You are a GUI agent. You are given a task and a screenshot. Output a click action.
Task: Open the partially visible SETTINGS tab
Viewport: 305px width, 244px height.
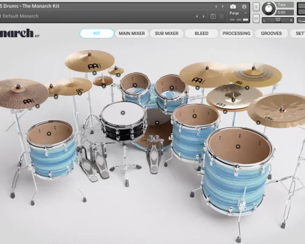[x=298, y=34]
